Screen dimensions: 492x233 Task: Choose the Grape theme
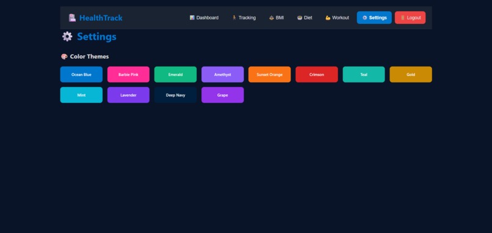click(x=222, y=95)
